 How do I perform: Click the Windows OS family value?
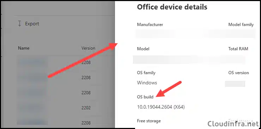(147, 83)
